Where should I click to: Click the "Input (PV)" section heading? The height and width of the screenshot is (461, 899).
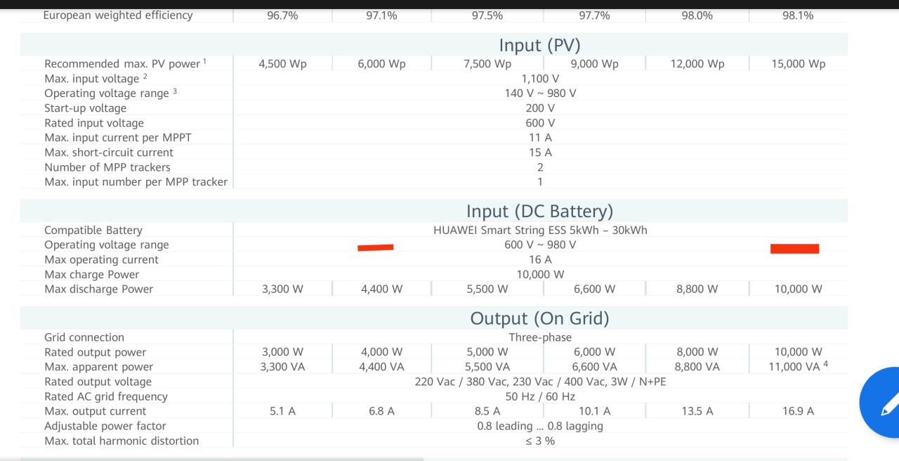pos(539,45)
